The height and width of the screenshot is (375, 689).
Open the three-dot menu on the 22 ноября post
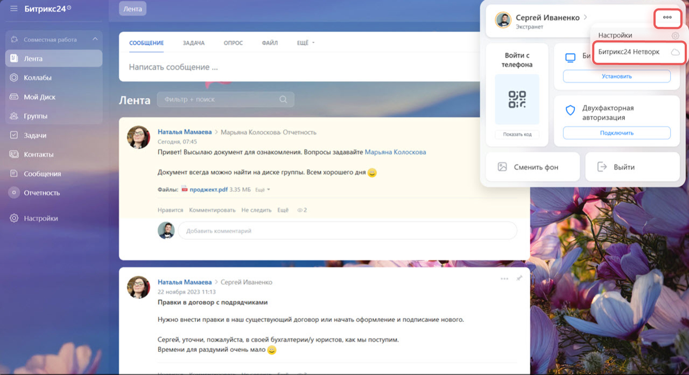504,279
